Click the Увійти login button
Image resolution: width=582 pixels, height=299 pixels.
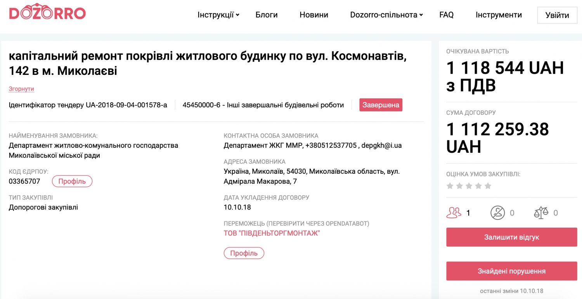557,16
